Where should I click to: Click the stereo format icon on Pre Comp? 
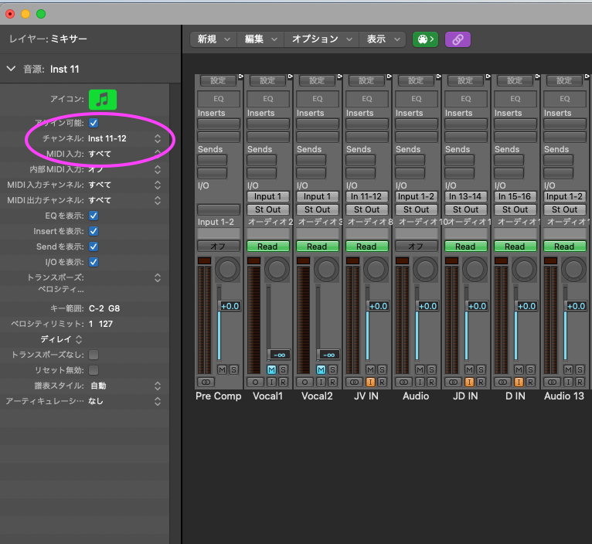pyautogui.click(x=206, y=382)
